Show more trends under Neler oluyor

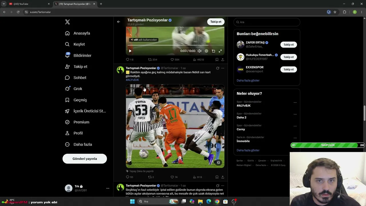click(248, 150)
